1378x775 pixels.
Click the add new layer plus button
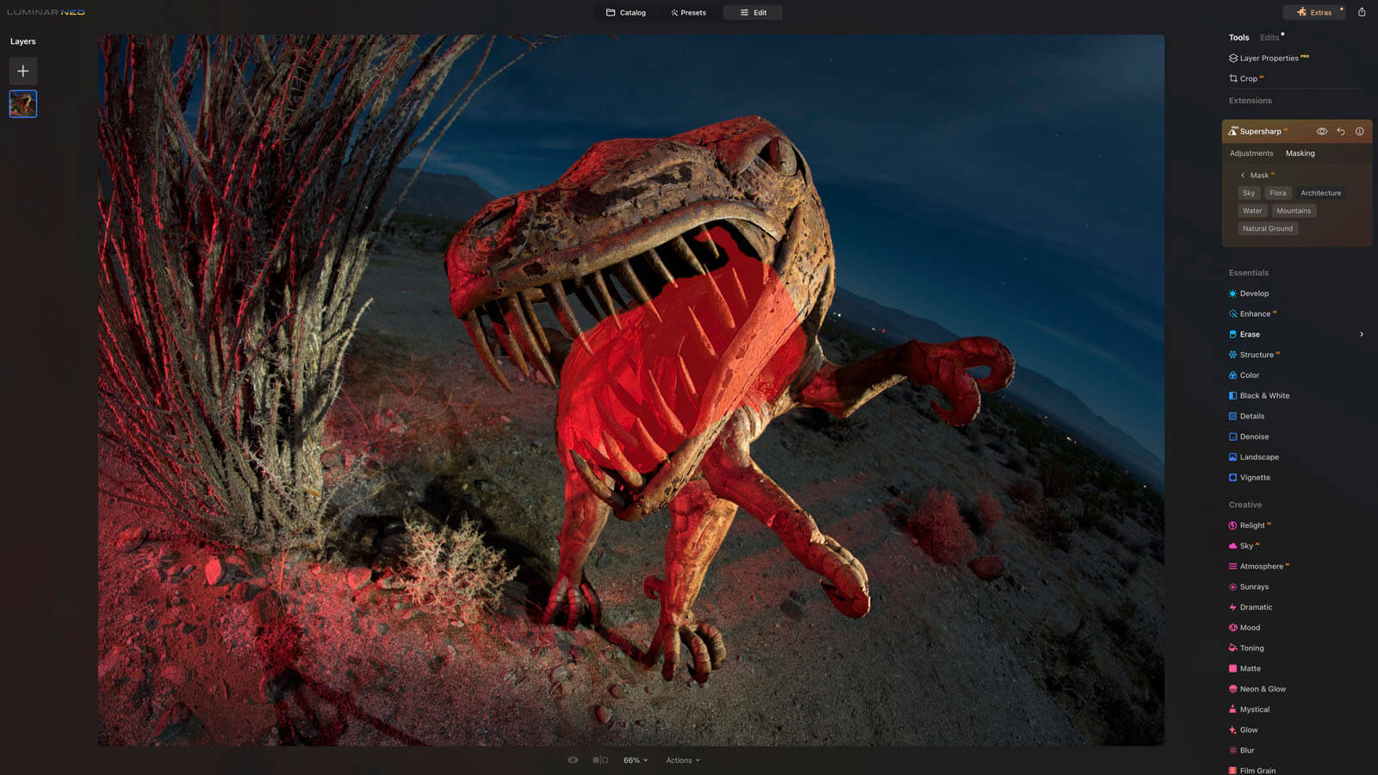(23, 71)
